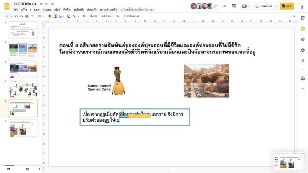This screenshot has height=173, width=308.
Task: Open the activity dashboard trend icon
Action: (x=224, y=6)
